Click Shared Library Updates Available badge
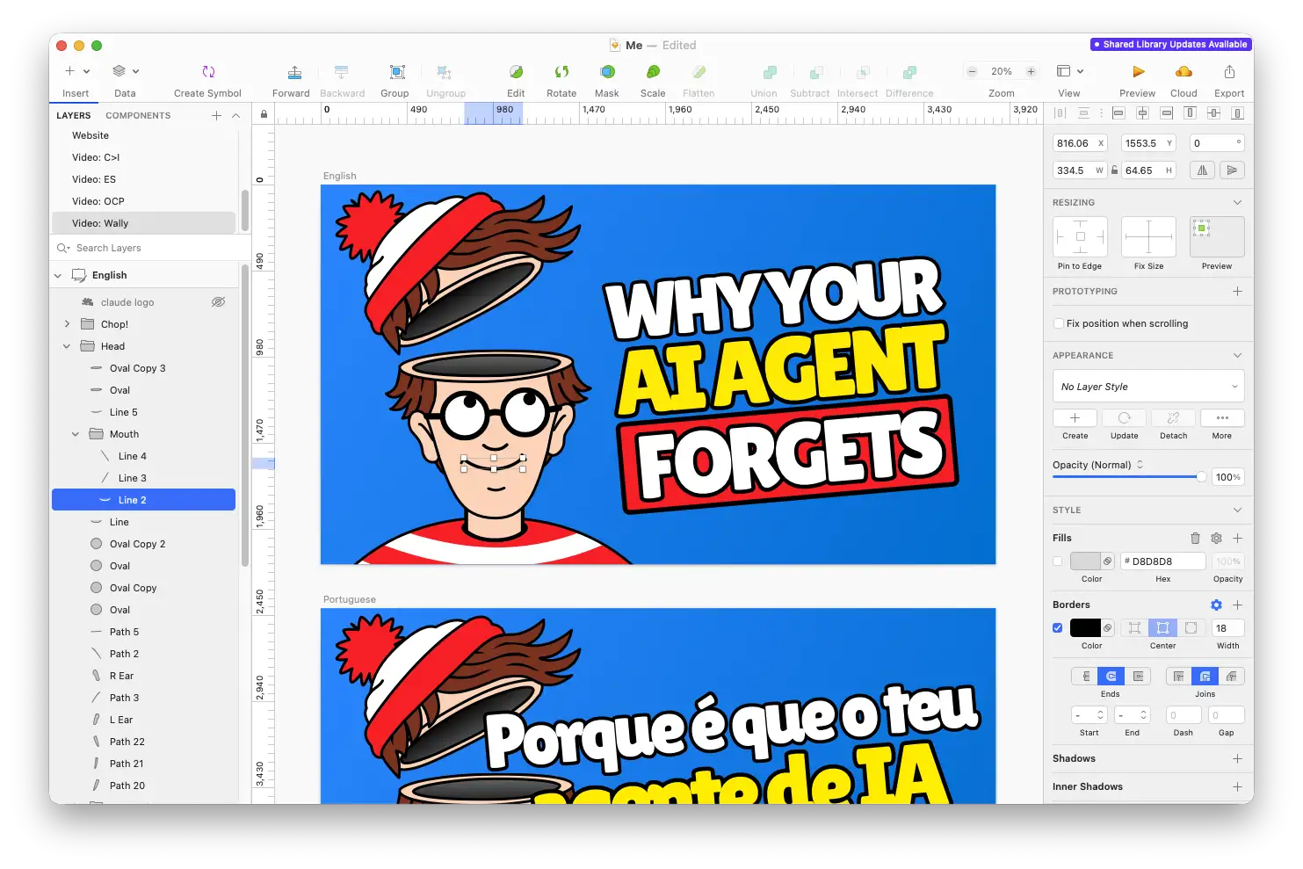The width and height of the screenshot is (1303, 869). coord(1170,44)
